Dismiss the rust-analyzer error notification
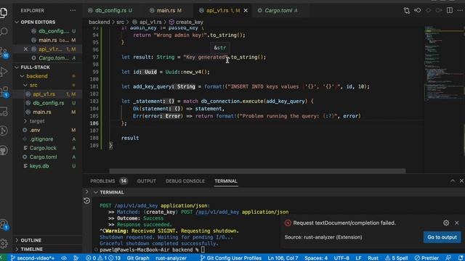The image size is (465, 261). 457,223
